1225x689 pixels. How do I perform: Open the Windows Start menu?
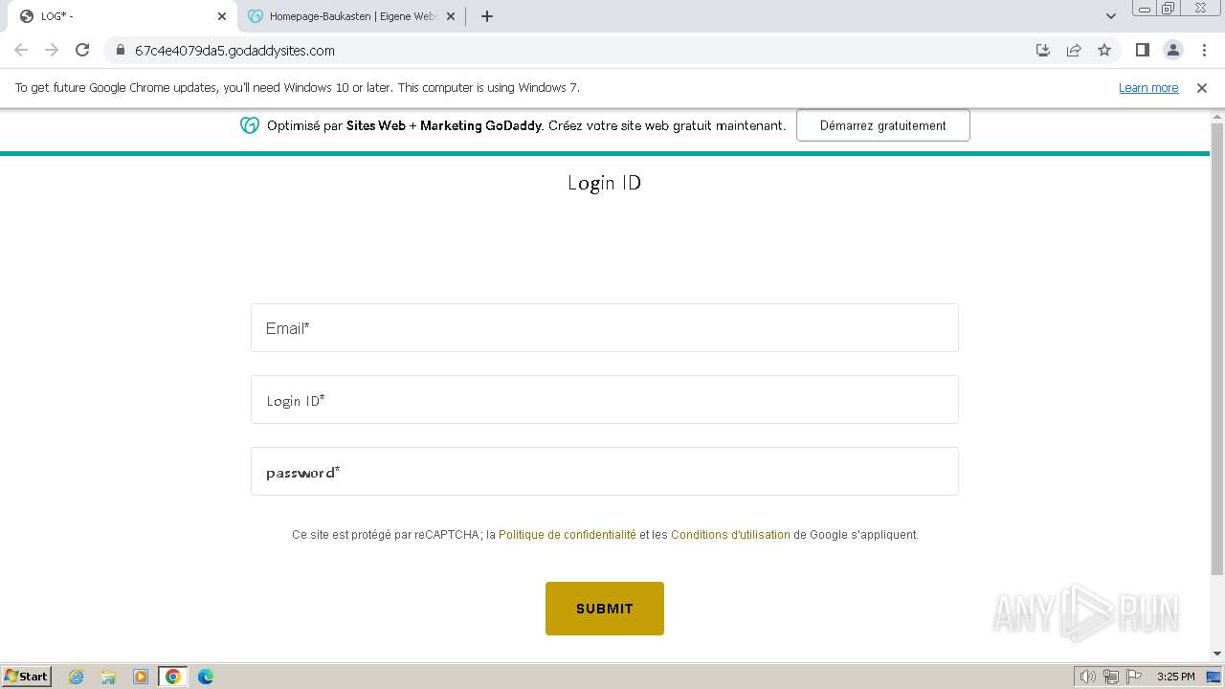tap(26, 676)
